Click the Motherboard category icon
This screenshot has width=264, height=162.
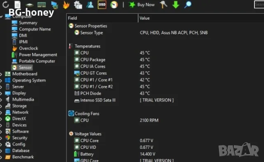(x=8, y=74)
